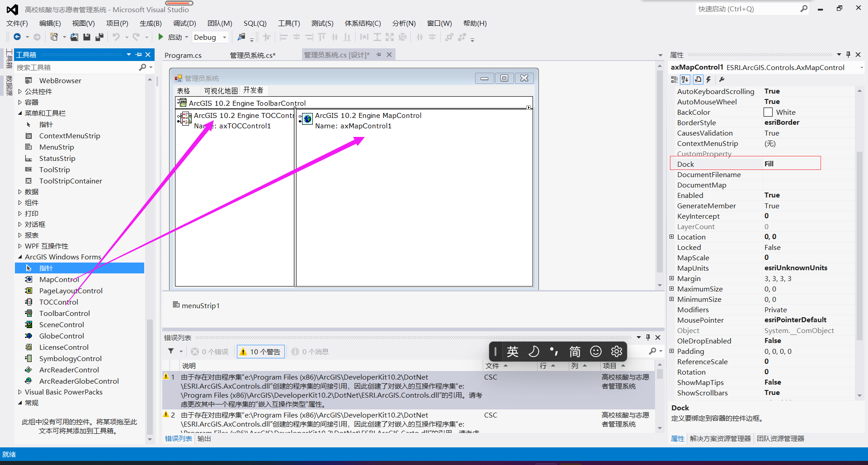Viewport: 868px width, 465px height.
Task: Start debugging with the green play button
Action: [x=160, y=37]
